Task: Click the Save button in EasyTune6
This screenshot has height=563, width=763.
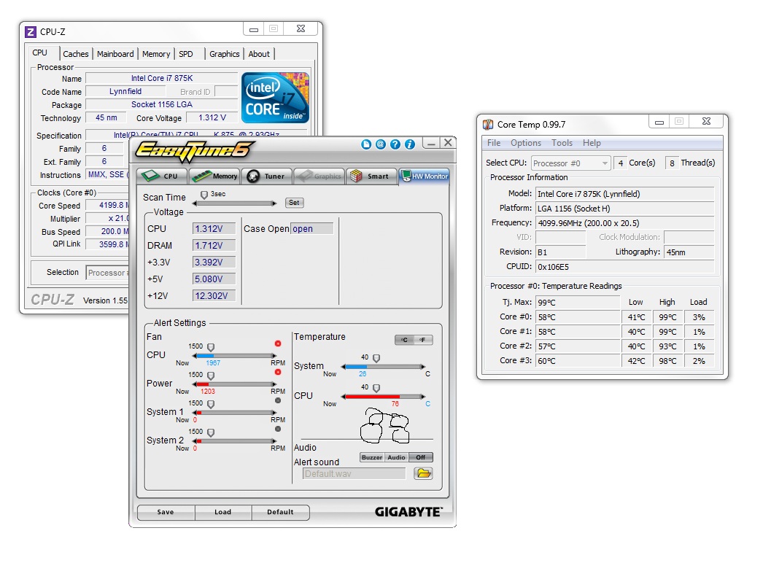Action: coord(166,512)
